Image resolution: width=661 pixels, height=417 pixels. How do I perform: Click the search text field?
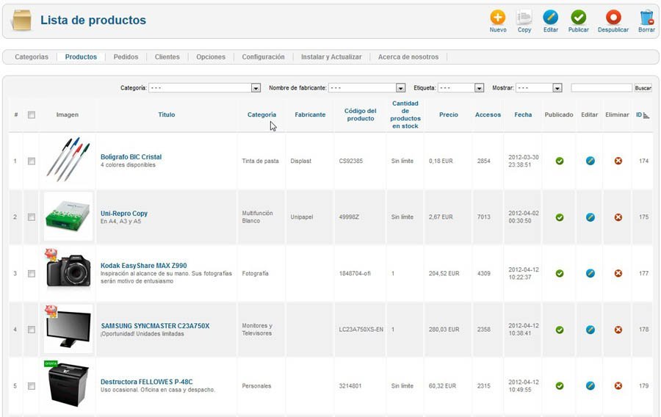click(x=602, y=87)
